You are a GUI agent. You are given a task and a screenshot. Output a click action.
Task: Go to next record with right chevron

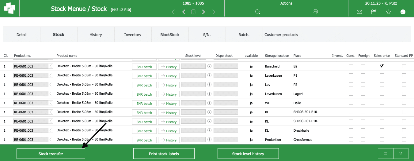(203, 12)
